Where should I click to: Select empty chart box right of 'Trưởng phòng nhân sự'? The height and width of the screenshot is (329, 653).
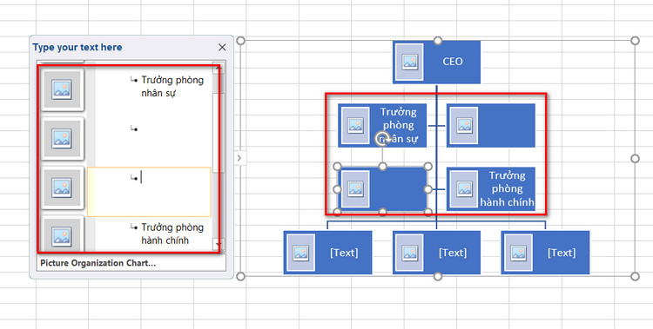coord(490,126)
